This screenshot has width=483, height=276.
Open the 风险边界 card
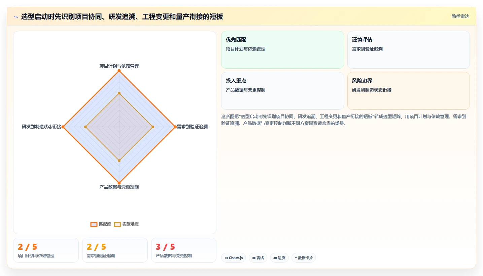coord(408,91)
